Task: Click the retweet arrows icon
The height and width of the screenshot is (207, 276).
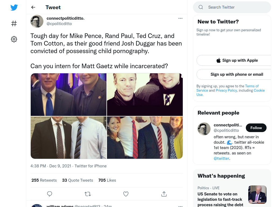Action: (x=88, y=194)
